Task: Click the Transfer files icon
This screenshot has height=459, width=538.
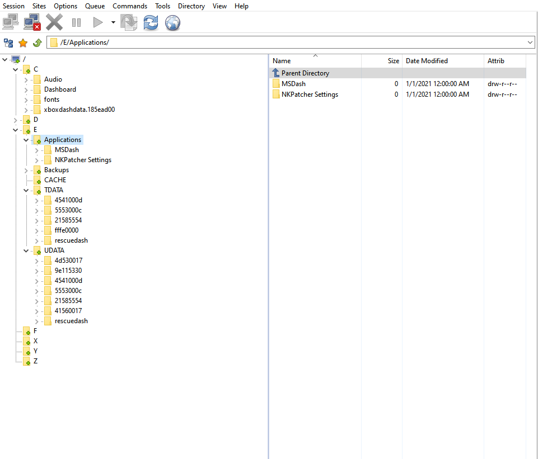Action: point(129,22)
